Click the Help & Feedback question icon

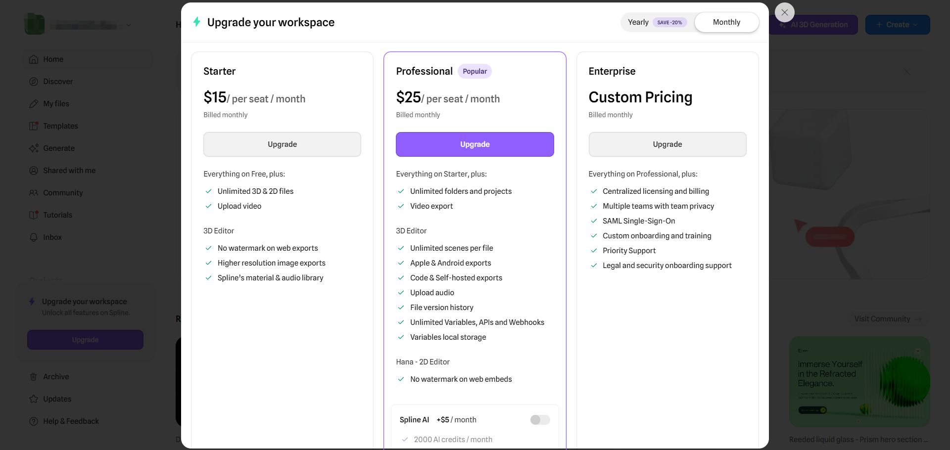34,421
